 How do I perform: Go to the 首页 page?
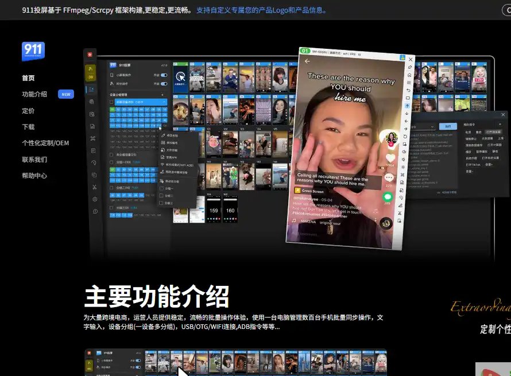pyautogui.click(x=28, y=78)
